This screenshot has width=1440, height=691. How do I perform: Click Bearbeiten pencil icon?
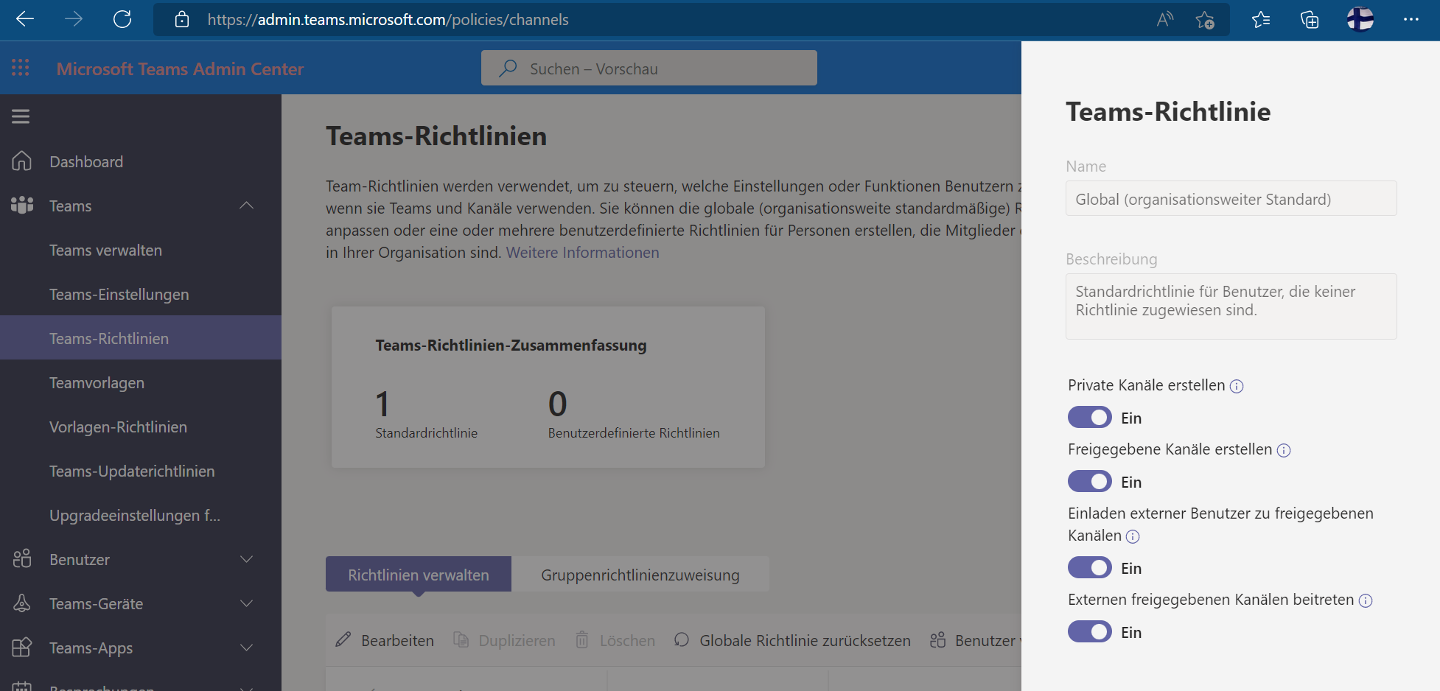point(343,639)
